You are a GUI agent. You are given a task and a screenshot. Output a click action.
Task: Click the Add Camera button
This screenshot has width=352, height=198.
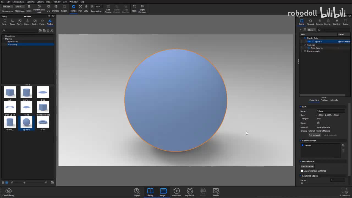point(108,9)
